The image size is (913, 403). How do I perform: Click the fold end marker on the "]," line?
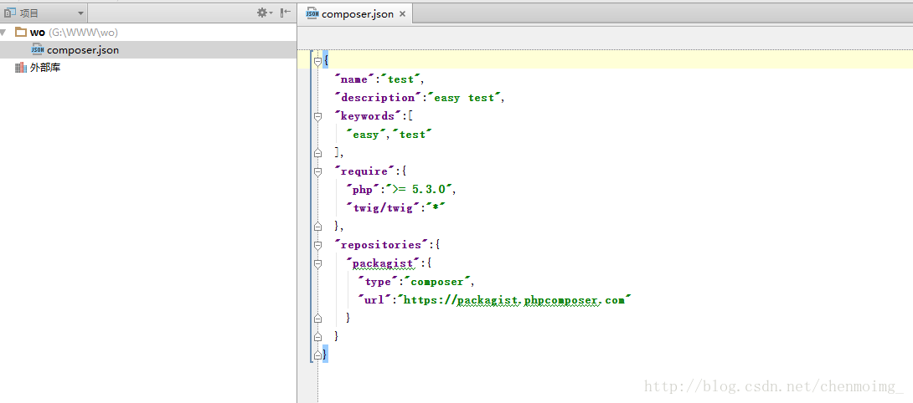click(317, 153)
